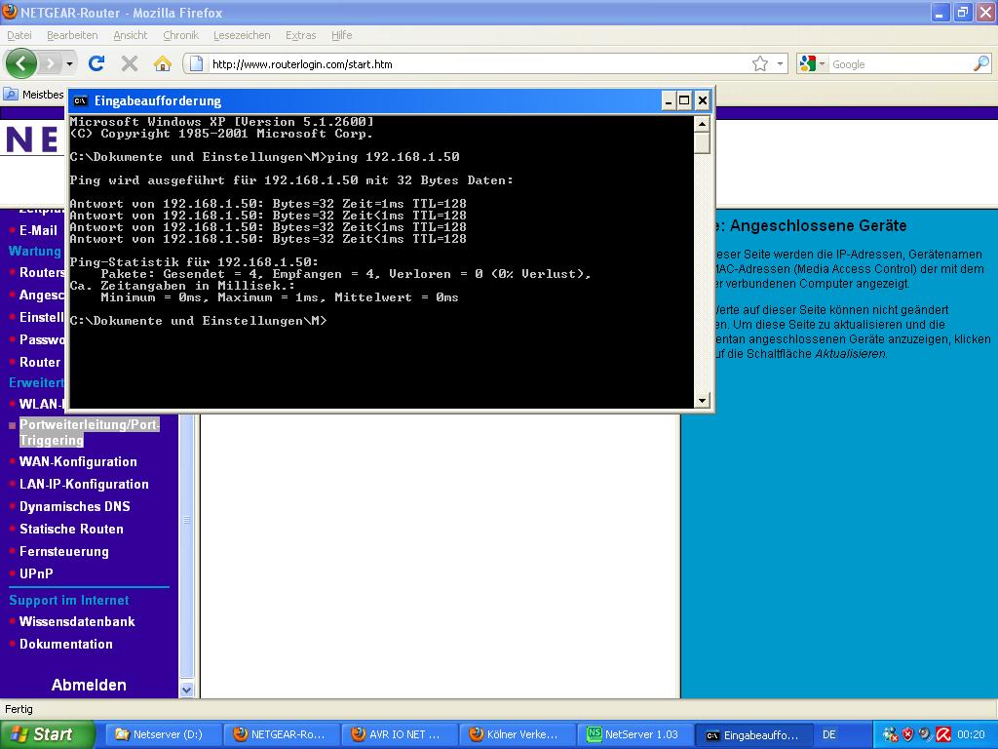Click the DE language indicator
This screenshot has width=998, height=749.
(829, 734)
